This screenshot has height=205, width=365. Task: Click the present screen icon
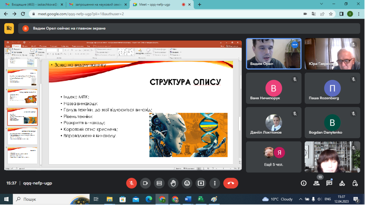(x=201, y=183)
